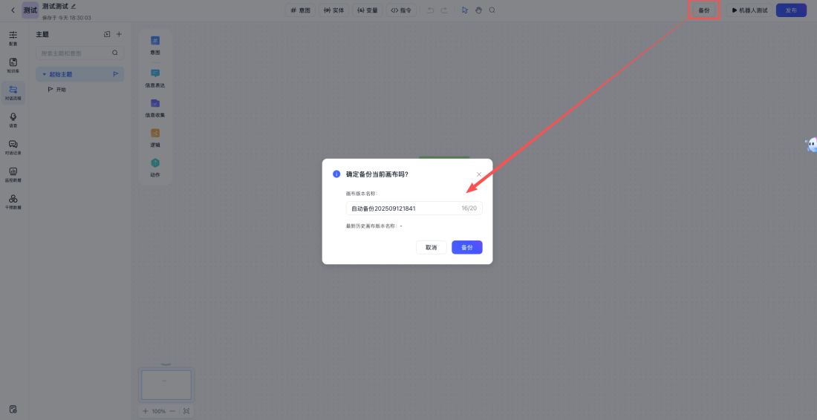
Task: Click the 100% zoom level text
Action: 159,411
